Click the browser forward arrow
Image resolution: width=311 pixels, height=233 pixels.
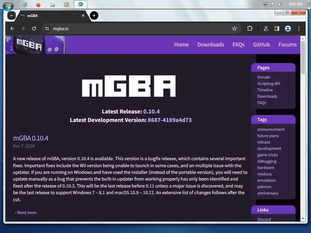coord(23,29)
